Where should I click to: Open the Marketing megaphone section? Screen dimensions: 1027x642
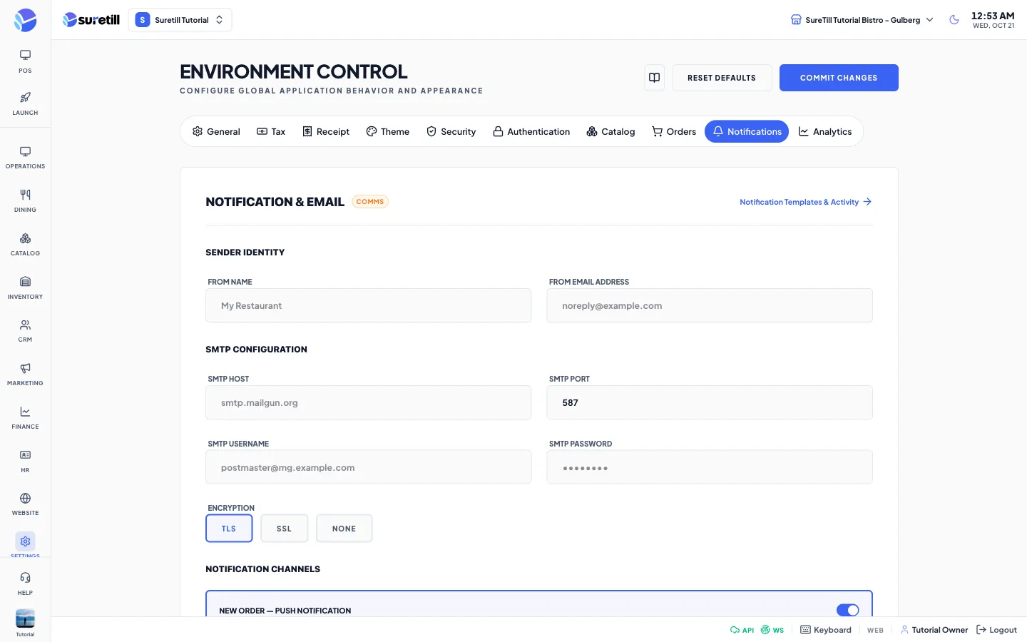coord(25,374)
